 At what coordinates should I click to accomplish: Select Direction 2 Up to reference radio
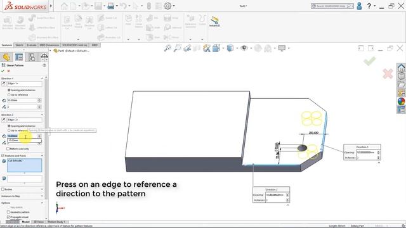click(9, 130)
